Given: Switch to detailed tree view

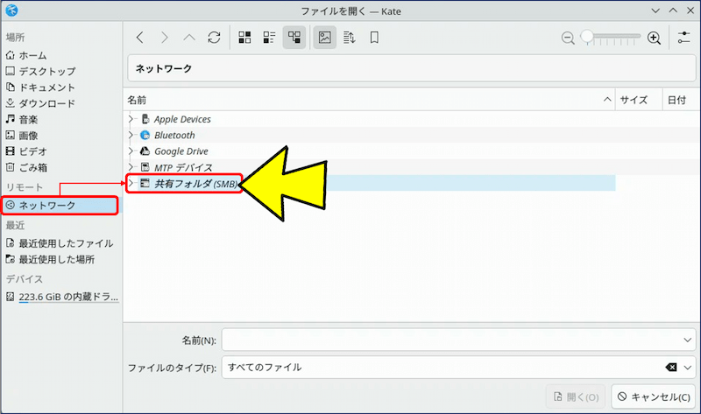Looking at the screenshot, I should 294,38.
